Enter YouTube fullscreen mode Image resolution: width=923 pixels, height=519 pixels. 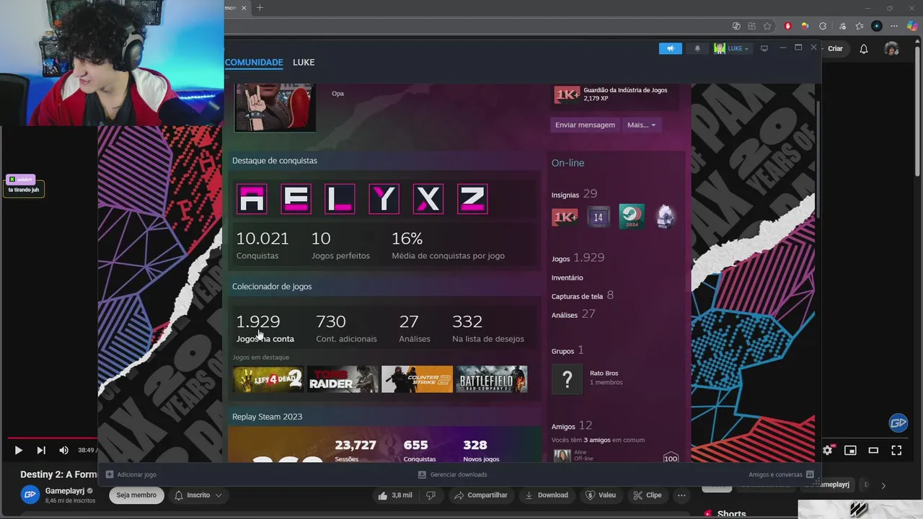tap(896, 451)
